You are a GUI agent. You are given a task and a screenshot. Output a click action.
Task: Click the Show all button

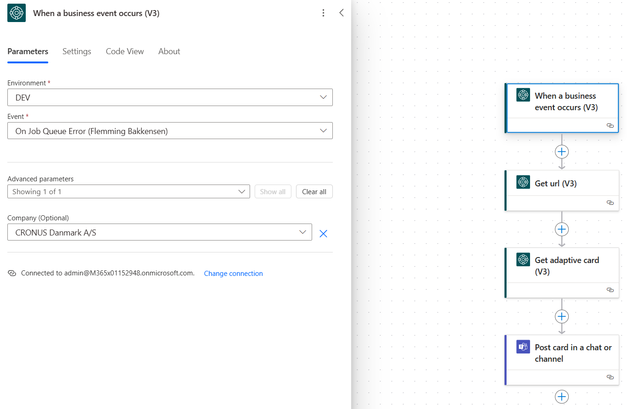point(273,191)
